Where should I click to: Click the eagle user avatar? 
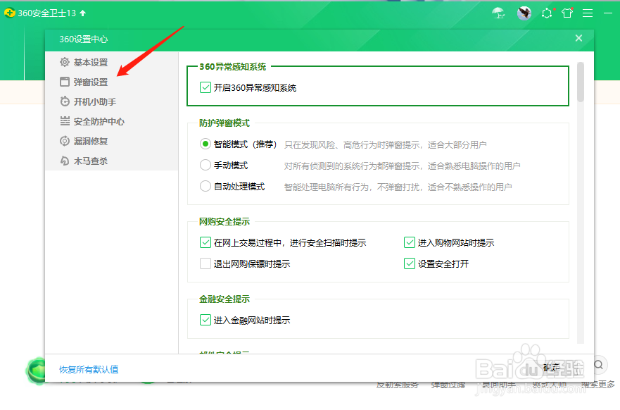(x=524, y=13)
